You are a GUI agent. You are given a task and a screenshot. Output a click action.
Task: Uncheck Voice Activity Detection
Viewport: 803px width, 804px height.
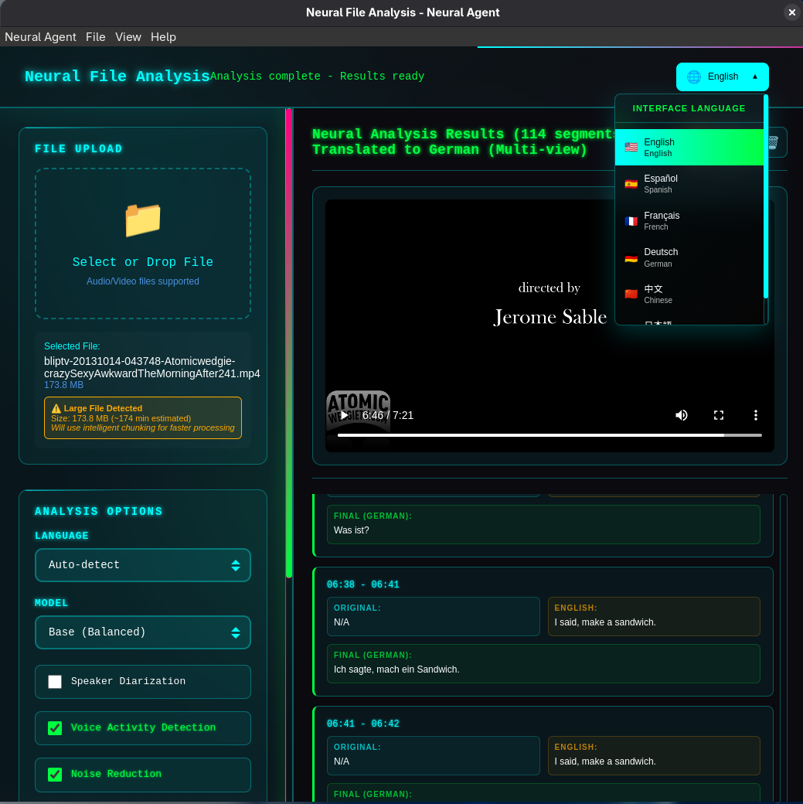[x=55, y=728]
